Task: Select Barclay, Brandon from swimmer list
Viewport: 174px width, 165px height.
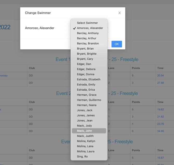Action: tap(88, 44)
